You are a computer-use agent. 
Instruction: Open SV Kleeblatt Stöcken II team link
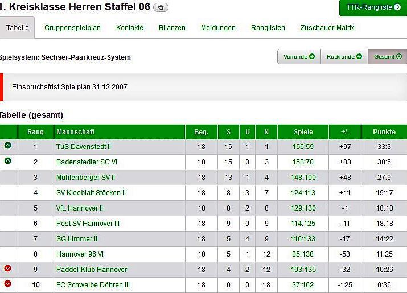tap(91, 193)
